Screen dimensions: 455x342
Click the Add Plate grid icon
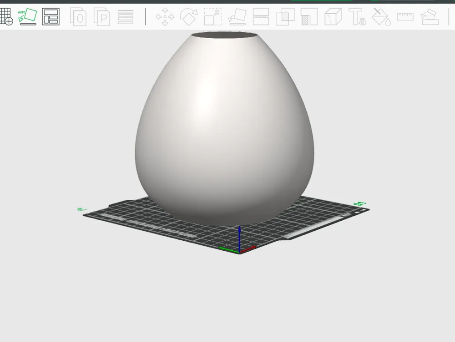(x=6, y=16)
